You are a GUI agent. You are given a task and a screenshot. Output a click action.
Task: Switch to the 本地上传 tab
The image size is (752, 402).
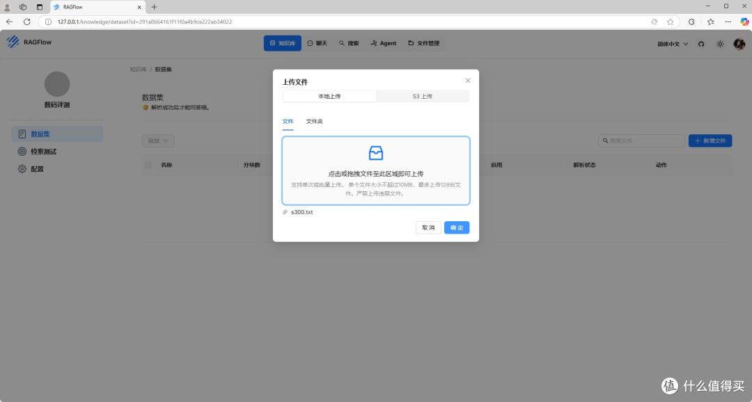click(329, 96)
